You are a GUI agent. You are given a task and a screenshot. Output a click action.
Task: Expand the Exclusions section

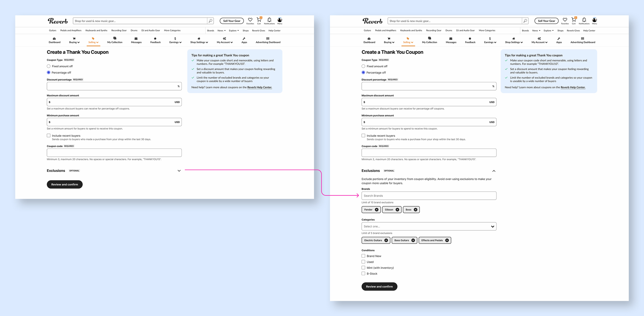(179, 171)
